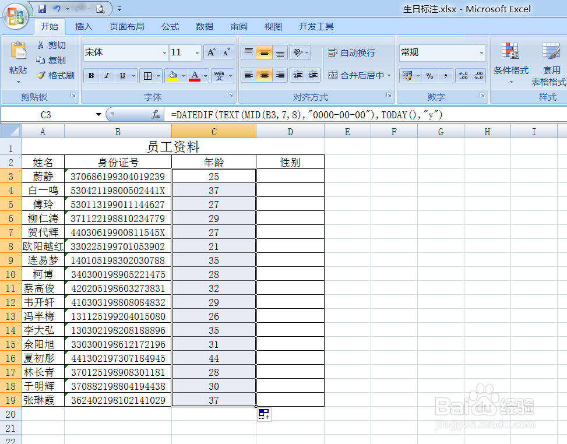Open Conditional Formatting 条件格式

511,64
